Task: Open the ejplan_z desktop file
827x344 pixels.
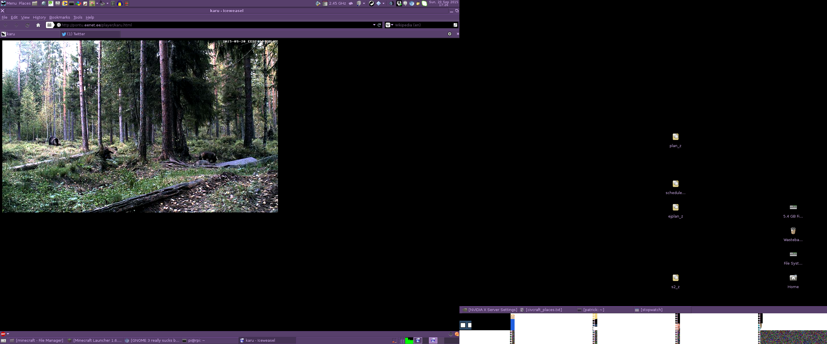Action: tap(675, 211)
